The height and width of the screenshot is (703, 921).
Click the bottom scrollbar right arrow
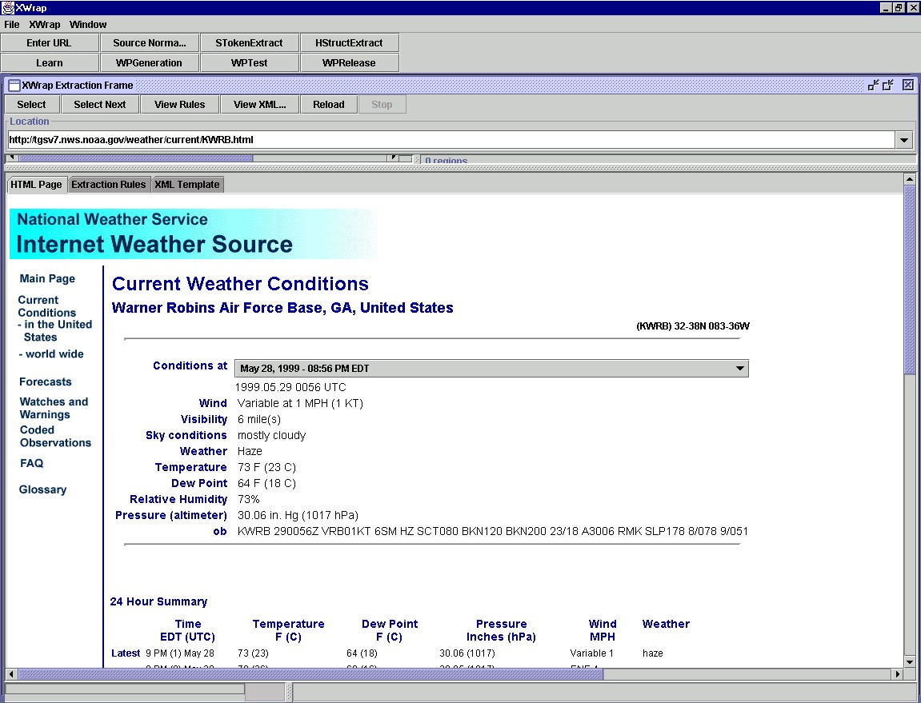point(898,674)
